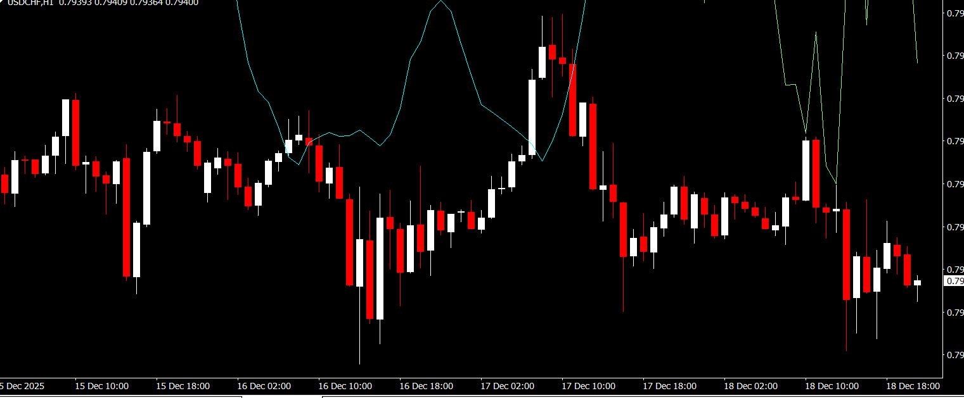Select the 16 Dec 02:00 time axis label
This screenshot has width=964, height=398.
pos(264,386)
